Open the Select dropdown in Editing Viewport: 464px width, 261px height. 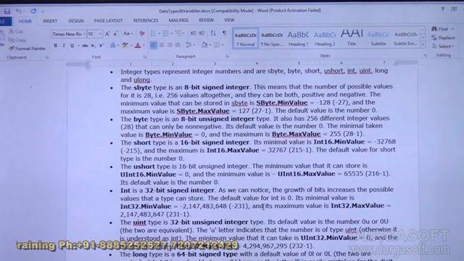(443, 46)
